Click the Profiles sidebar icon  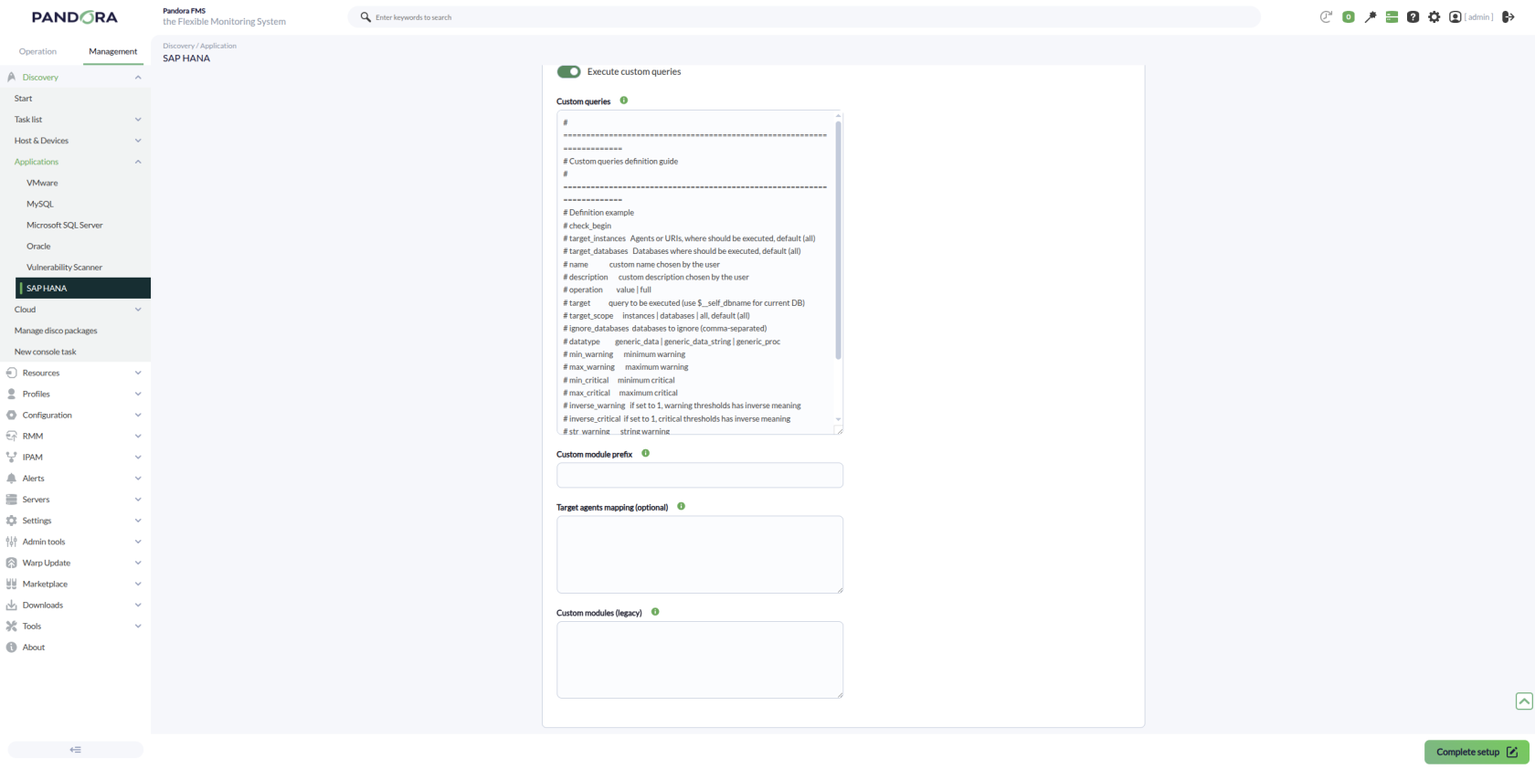[x=12, y=394]
